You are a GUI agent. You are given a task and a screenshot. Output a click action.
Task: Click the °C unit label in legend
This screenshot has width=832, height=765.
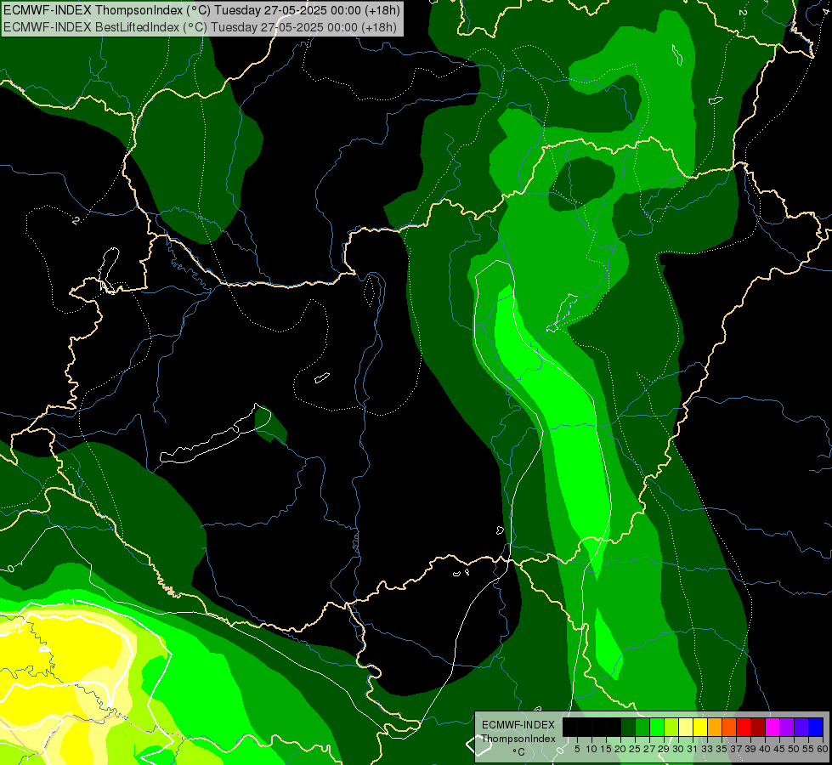click(x=519, y=752)
